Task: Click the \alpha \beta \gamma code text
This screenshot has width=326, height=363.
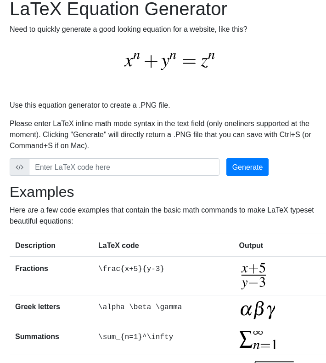Action: coord(140,307)
